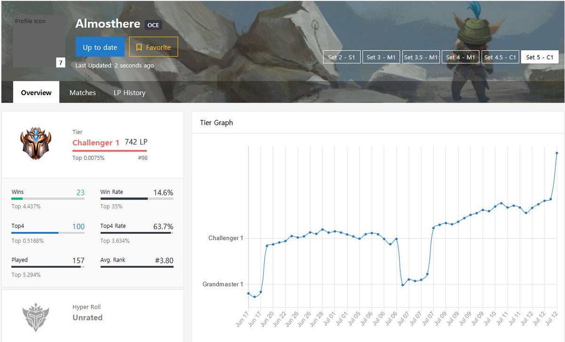Click the Hyper Roll label
This screenshot has height=342, width=565.
point(87,307)
